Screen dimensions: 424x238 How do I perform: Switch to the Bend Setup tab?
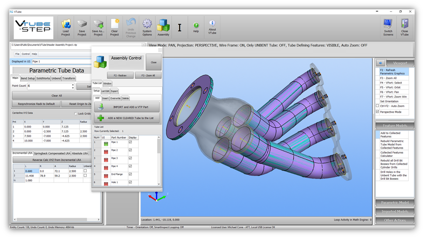[x=28, y=78]
